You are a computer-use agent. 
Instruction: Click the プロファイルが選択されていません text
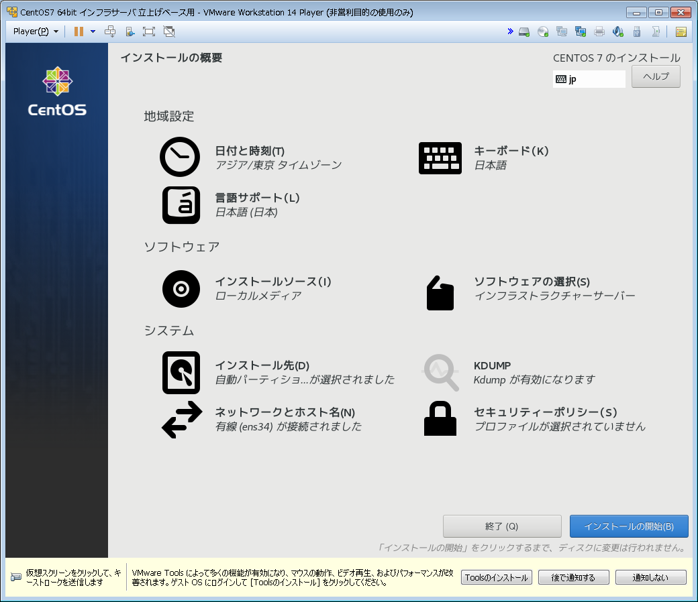pyautogui.click(x=560, y=427)
